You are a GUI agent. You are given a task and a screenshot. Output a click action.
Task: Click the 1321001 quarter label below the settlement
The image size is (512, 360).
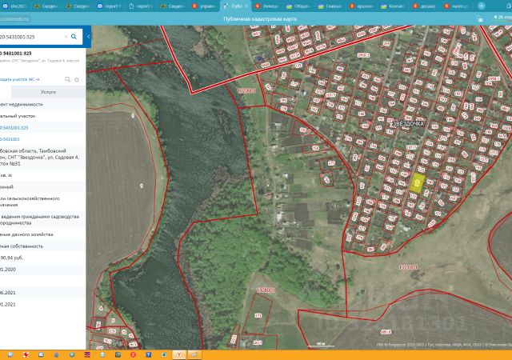click(408, 267)
